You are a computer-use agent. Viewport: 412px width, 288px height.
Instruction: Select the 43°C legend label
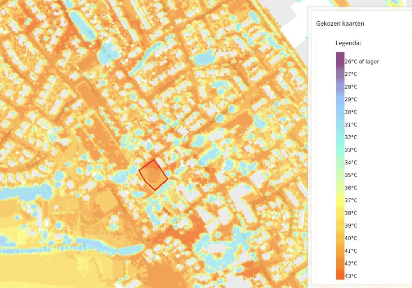point(351,276)
